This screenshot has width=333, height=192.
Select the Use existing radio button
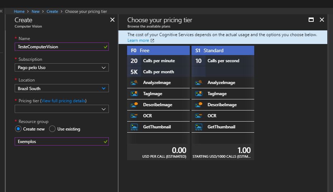click(52, 129)
